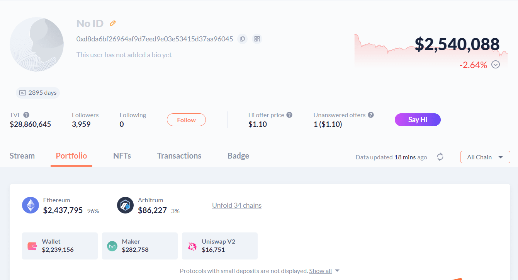Click the pencil edit ID icon
518x280 pixels.
pos(113,23)
